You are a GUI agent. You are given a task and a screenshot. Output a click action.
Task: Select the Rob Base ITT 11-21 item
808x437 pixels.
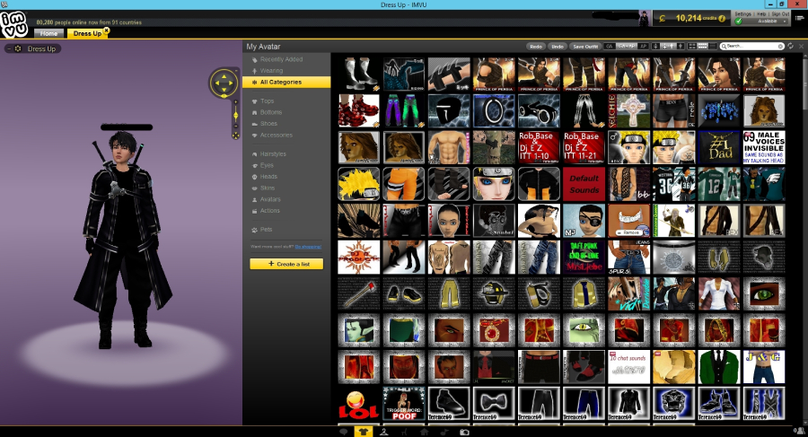(x=584, y=147)
